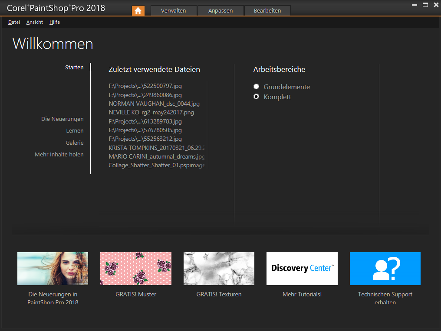
Task: Open the Ansicht menu
Action: [x=35, y=22]
